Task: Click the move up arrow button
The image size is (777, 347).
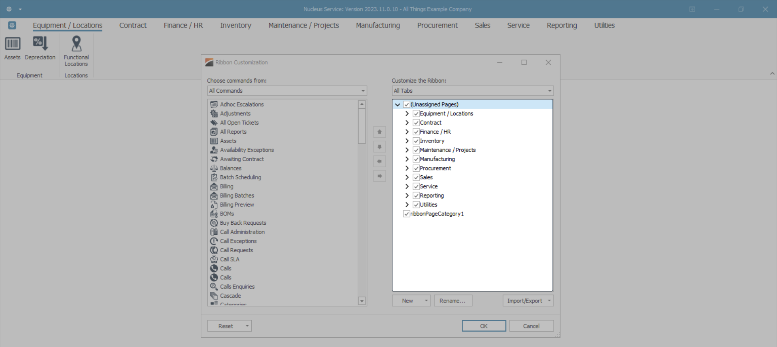Action: [379, 132]
